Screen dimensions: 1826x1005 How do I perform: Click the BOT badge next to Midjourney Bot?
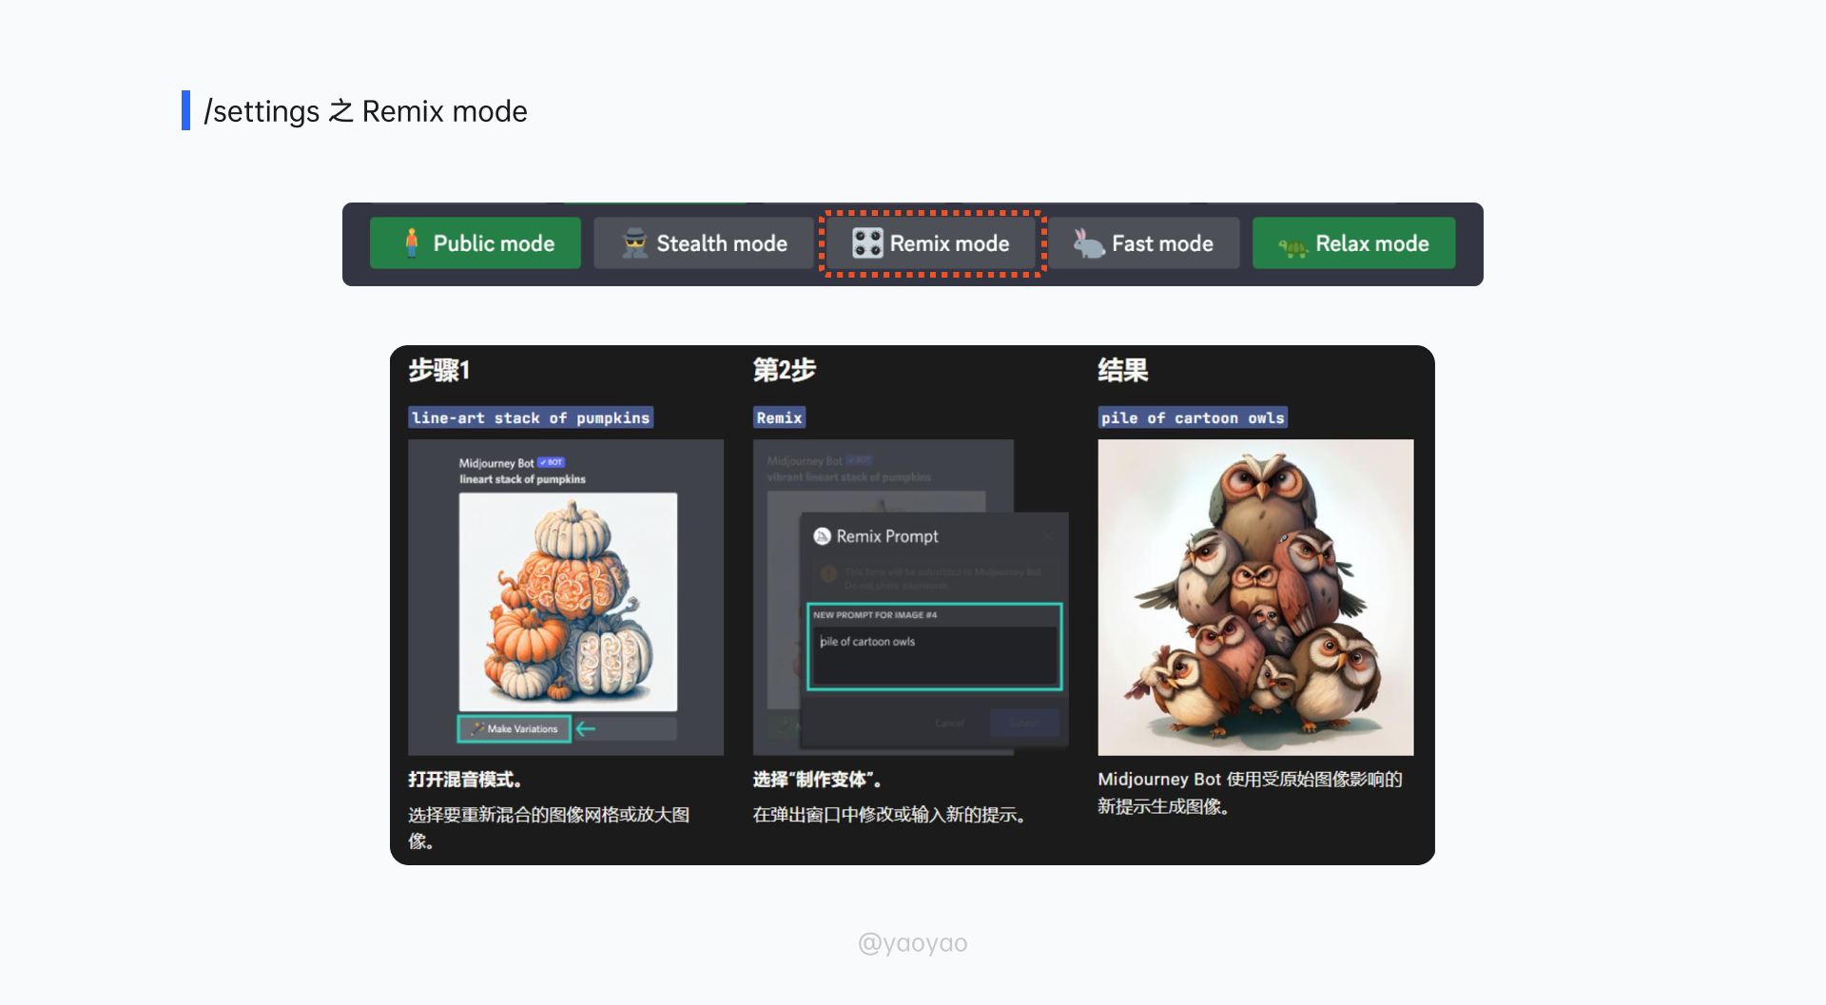pyautogui.click(x=552, y=463)
